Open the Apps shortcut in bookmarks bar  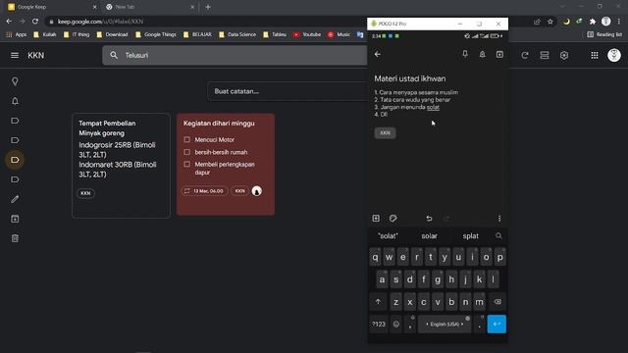point(16,34)
